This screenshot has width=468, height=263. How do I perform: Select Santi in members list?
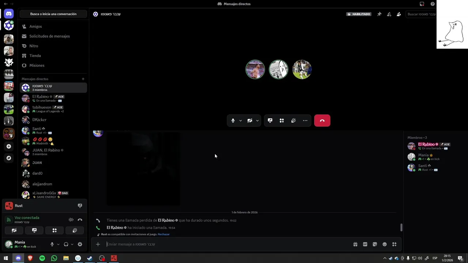coord(435,168)
